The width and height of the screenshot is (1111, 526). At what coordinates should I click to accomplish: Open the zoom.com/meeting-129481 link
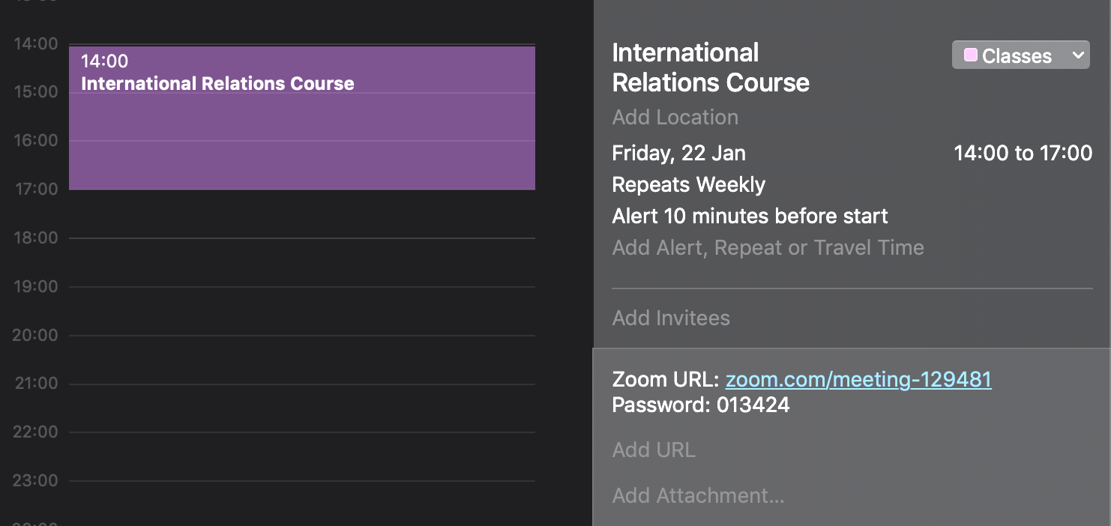point(858,380)
